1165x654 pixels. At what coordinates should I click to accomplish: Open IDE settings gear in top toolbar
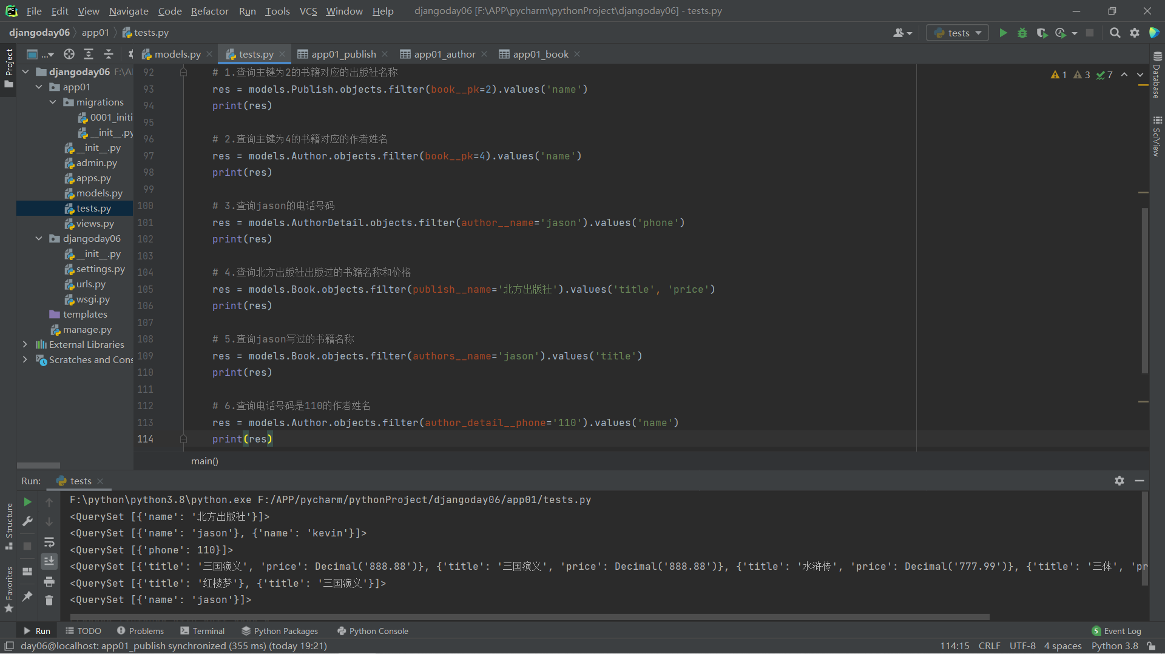(1134, 33)
